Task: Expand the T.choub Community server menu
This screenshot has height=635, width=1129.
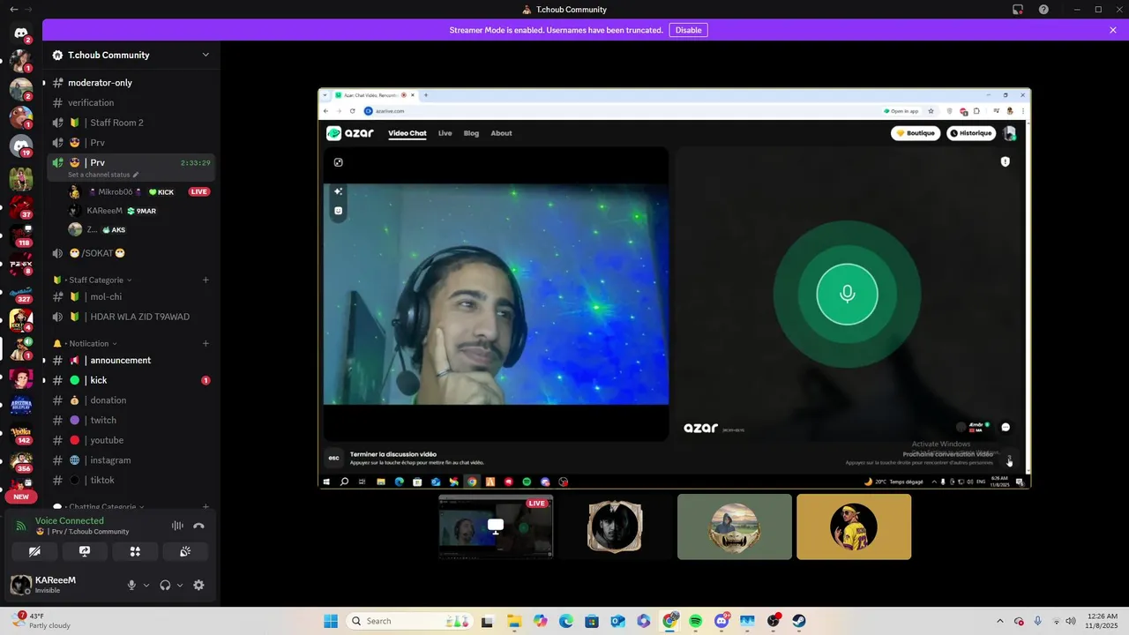Action: point(206,55)
